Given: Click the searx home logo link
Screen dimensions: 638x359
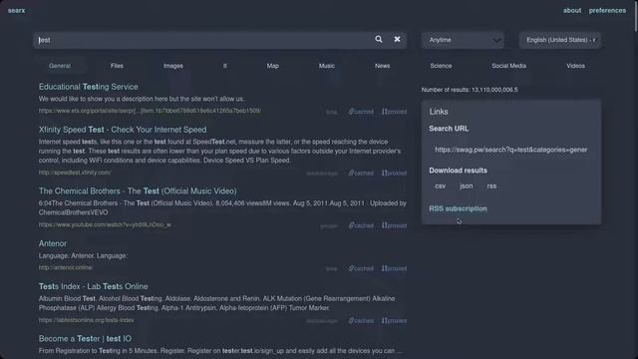Looking at the screenshot, I should pyautogui.click(x=16, y=11).
